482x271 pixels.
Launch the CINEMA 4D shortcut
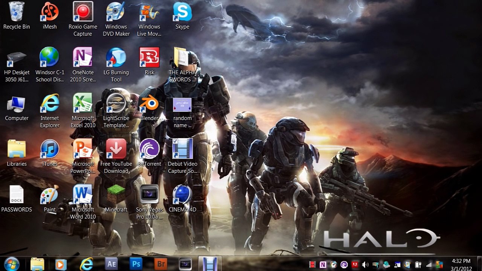tap(183, 199)
